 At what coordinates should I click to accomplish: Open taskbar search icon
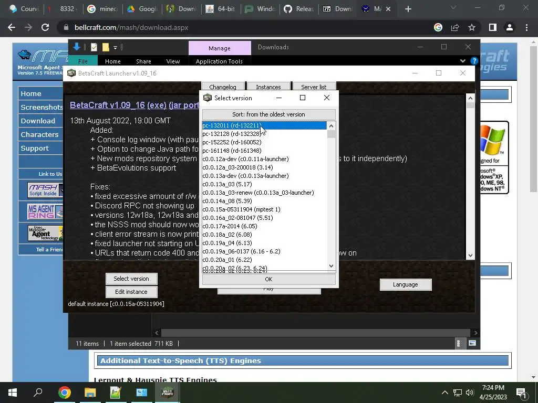[x=38, y=393]
